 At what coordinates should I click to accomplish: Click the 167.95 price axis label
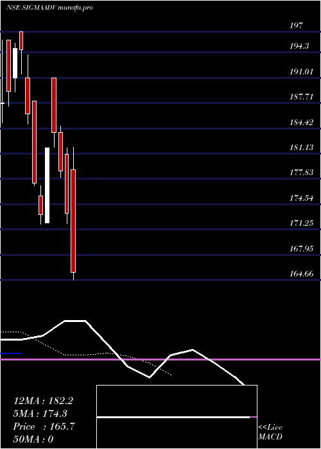(x=301, y=248)
